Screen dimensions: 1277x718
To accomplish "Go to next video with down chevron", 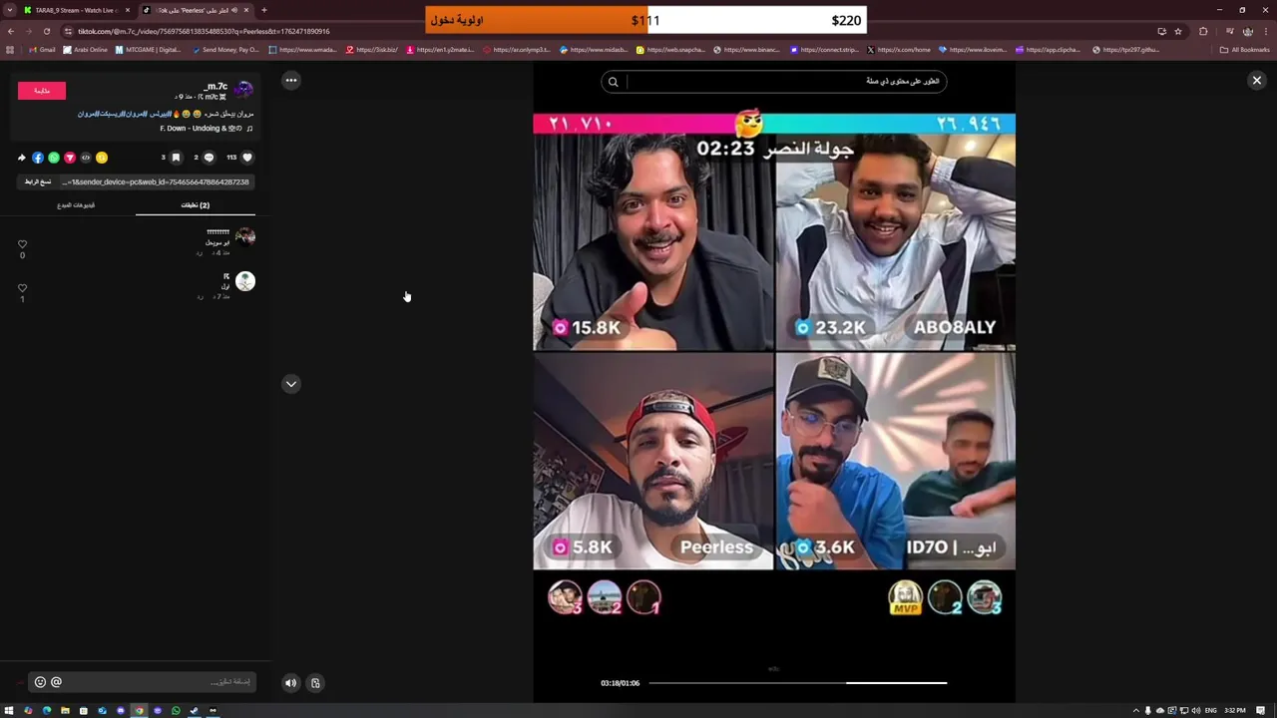I will point(290,384).
